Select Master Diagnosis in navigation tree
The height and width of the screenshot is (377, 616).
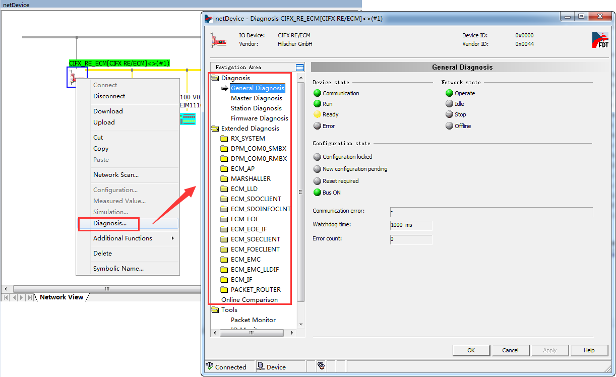tap(256, 98)
